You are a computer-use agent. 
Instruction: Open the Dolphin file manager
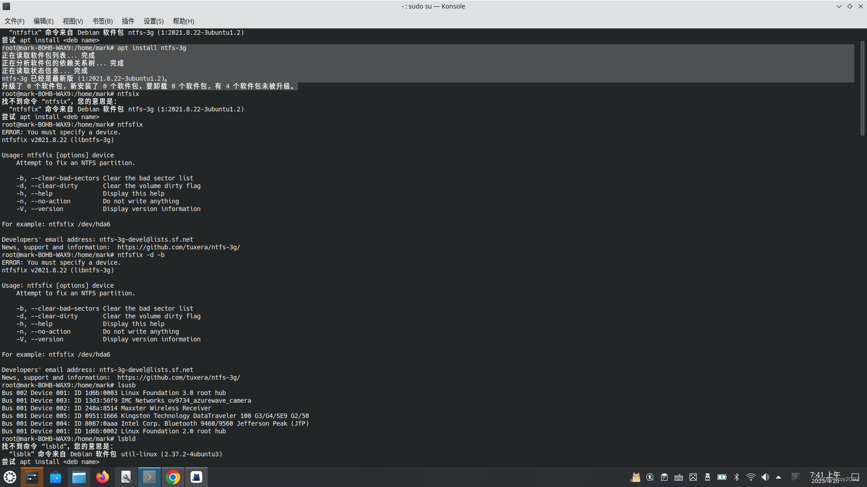pyautogui.click(x=79, y=477)
